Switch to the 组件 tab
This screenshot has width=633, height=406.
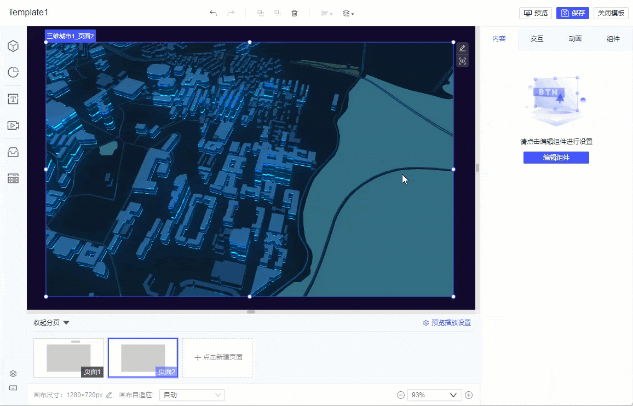613,39
